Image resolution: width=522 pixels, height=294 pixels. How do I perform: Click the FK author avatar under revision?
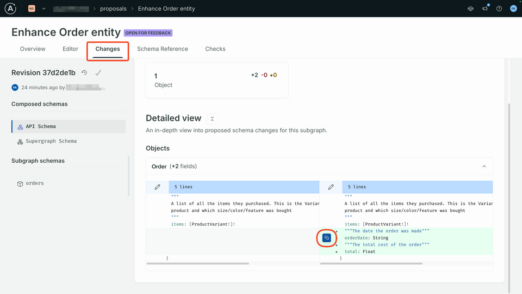(x=15, y=87)
